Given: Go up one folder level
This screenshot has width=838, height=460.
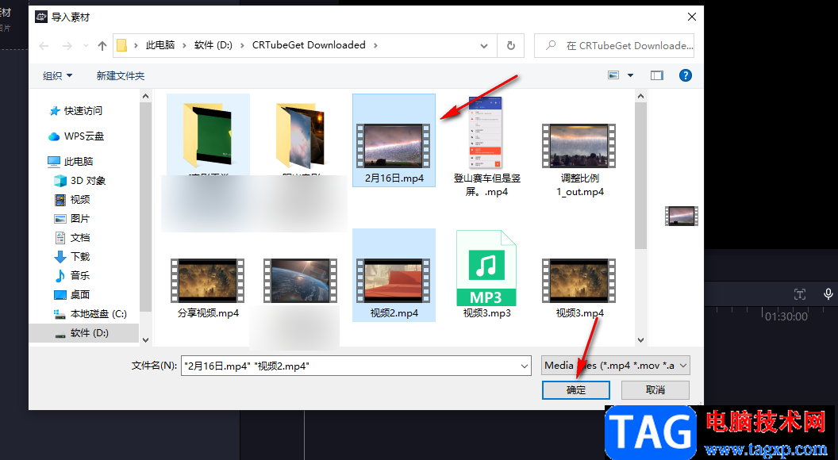Looking at the screenshot, I should (x=102, y=46).
